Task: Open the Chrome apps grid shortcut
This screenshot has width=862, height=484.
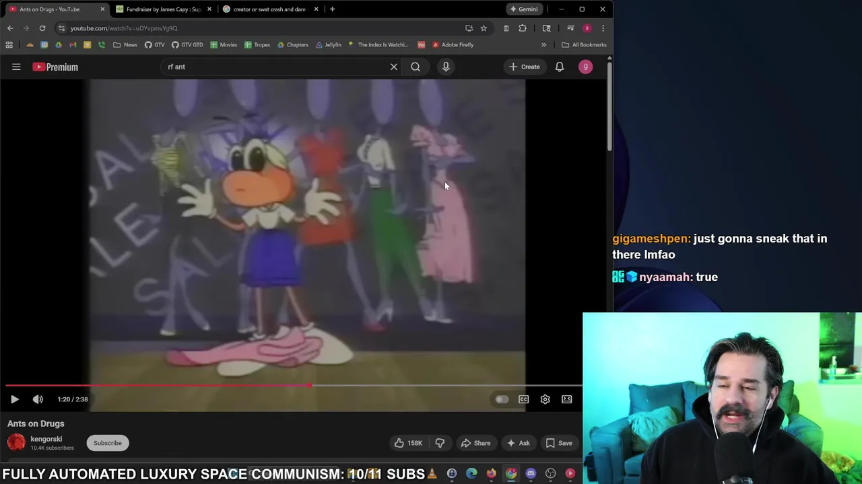Action: click(9, 45)
